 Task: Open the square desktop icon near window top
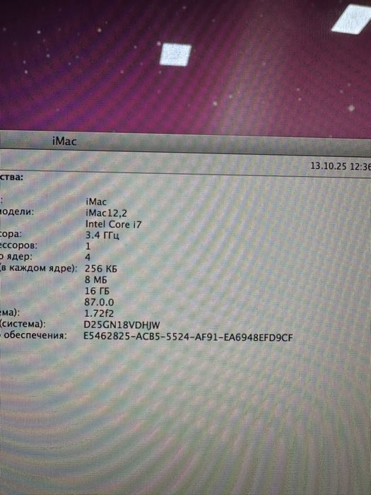(x=175, y=54)
